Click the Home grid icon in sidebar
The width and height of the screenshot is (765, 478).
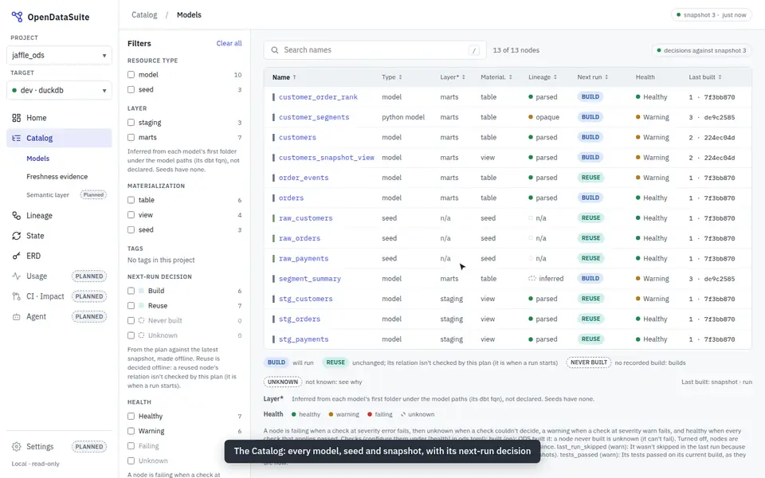(17, 118)
